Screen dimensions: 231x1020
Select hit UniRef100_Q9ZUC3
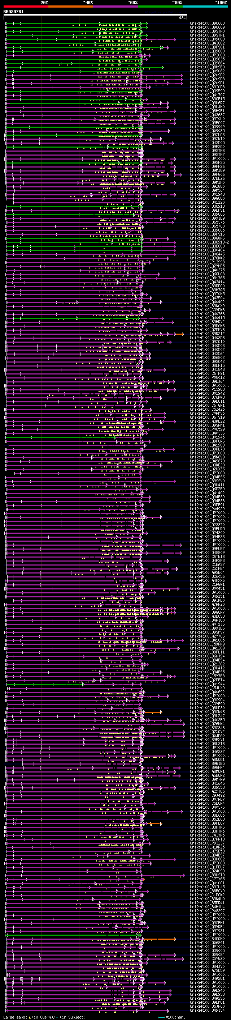(207, 135)
